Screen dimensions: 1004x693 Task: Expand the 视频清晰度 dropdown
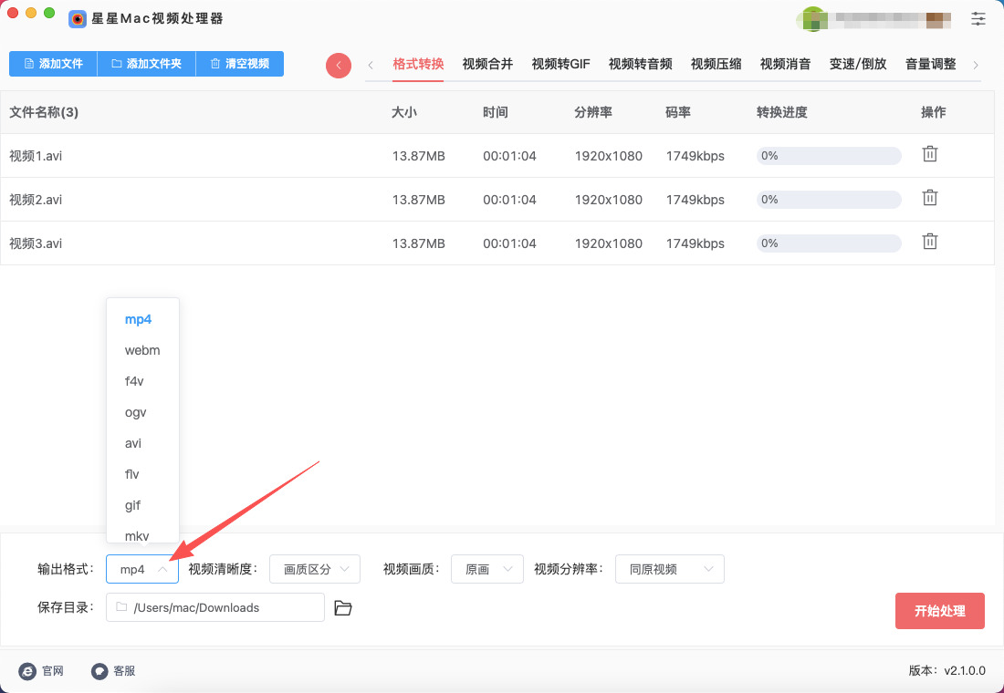pos(315,569)
